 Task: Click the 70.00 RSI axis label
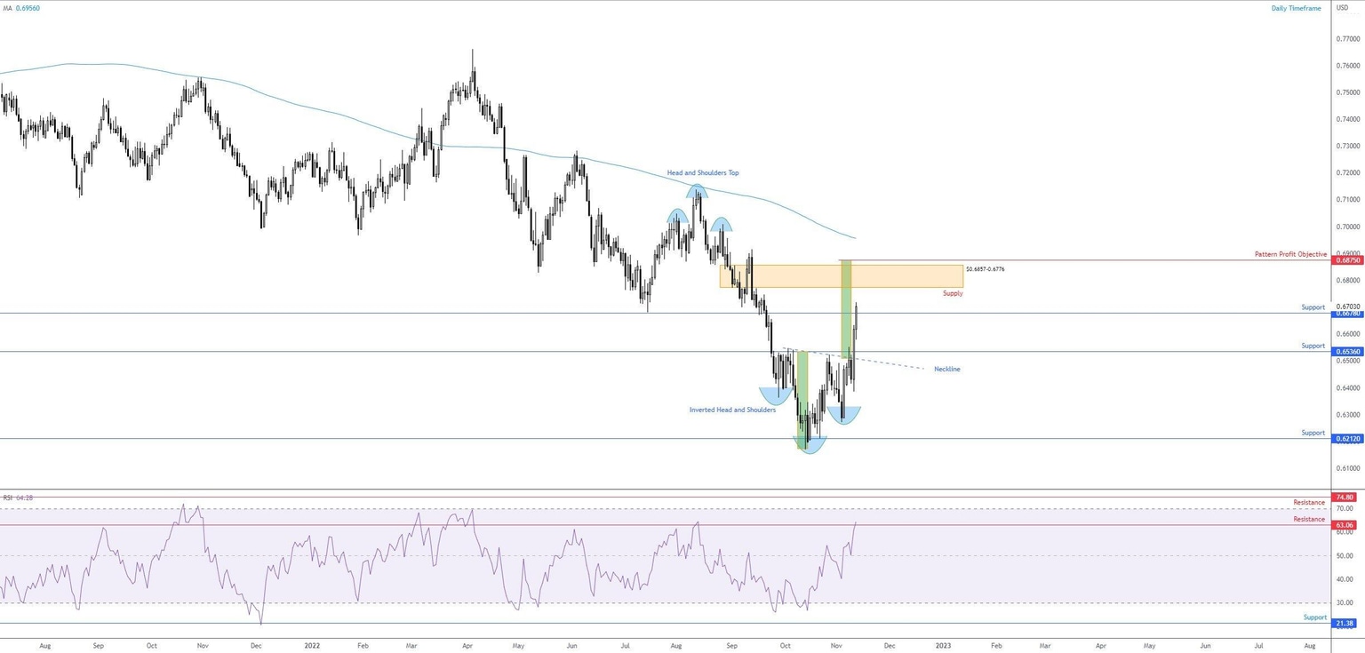coord(1345,508)
